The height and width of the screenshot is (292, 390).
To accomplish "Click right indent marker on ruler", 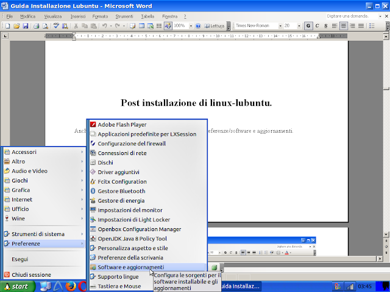I will (319, 37).
